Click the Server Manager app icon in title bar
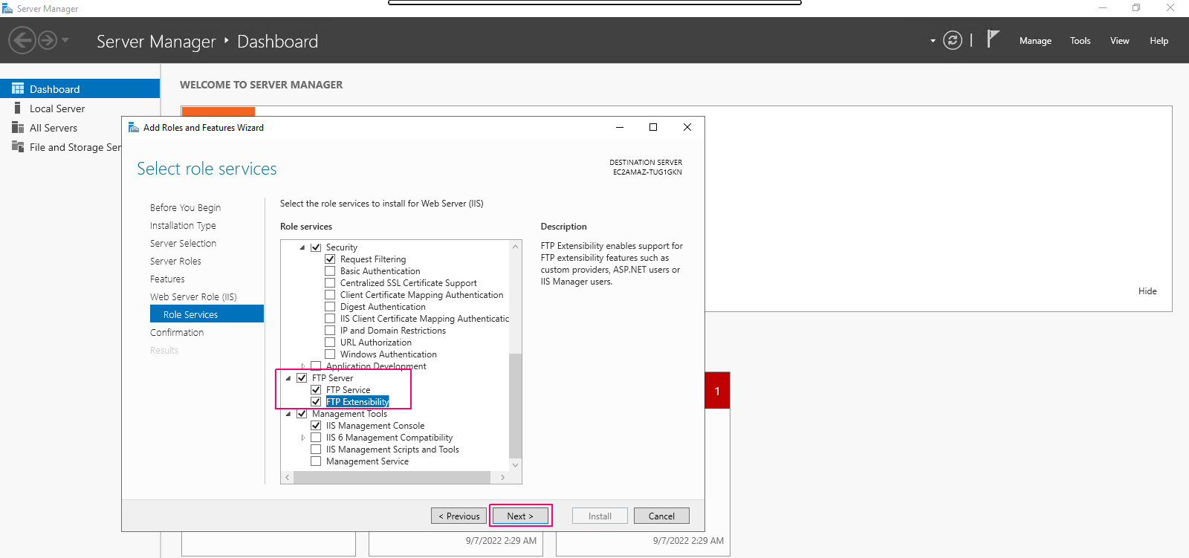The image size is (1189, 558). [7, 8]
